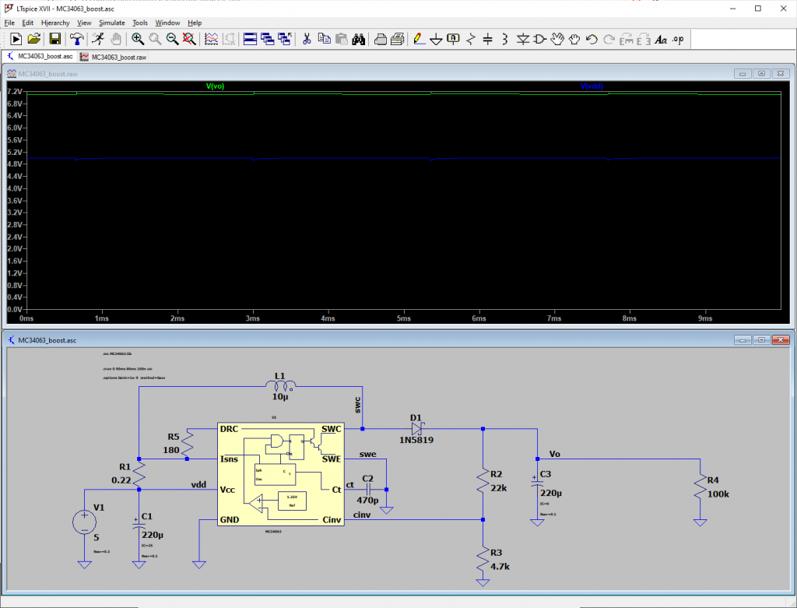Place an Inductor from toolbar
Viewport: 797px width, 608px height.
click(504, 39)
